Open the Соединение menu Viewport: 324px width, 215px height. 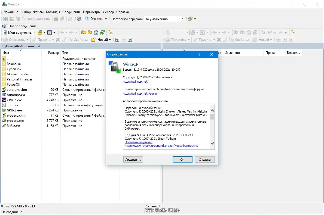[72, 12]
